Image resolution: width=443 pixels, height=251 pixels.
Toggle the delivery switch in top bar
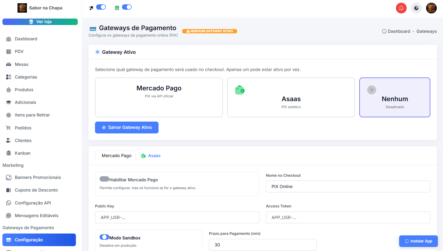(x=101, y=7)
